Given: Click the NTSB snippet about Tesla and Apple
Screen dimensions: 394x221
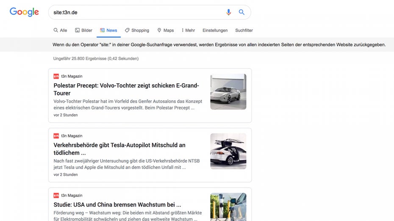Looking at the screenshot, I should point(127,164).
